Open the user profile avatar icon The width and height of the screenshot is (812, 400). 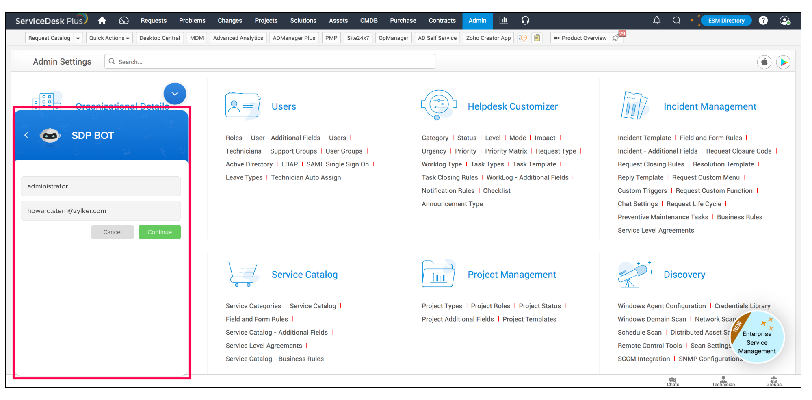[784, 20]
